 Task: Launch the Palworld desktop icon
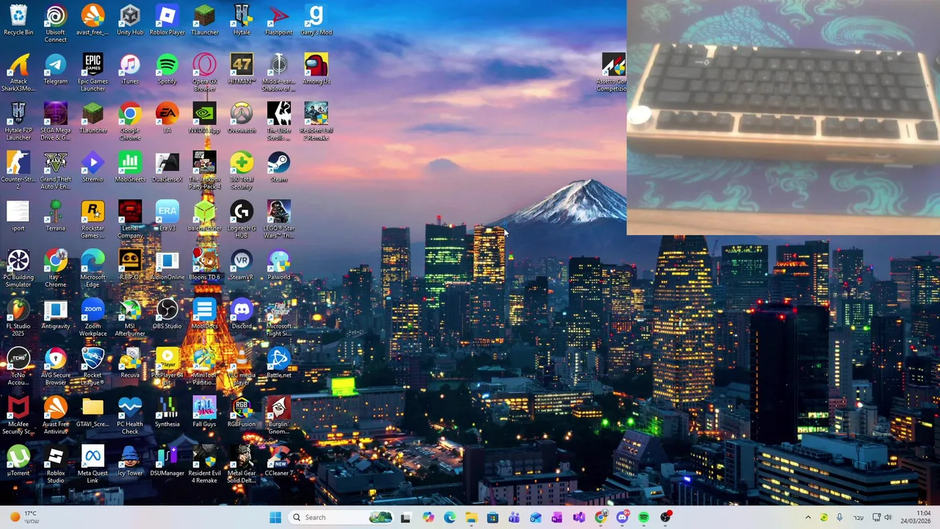[278, 265]
